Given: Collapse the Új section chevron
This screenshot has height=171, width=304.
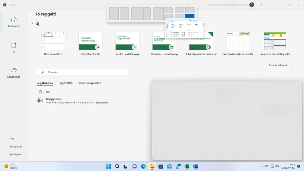Looking at the screenshot, I should tap(32, 23).
